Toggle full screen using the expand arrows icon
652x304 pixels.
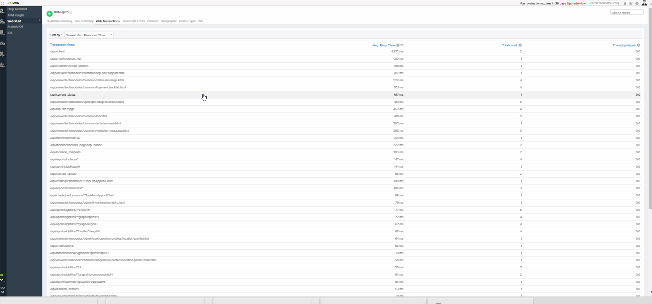click(x=3, y=3)
